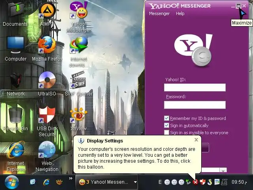This screenshot has width=253, height=190.
Task: Select the Yahoo! Messenger desktop shortcut
Action: point(79,16)
